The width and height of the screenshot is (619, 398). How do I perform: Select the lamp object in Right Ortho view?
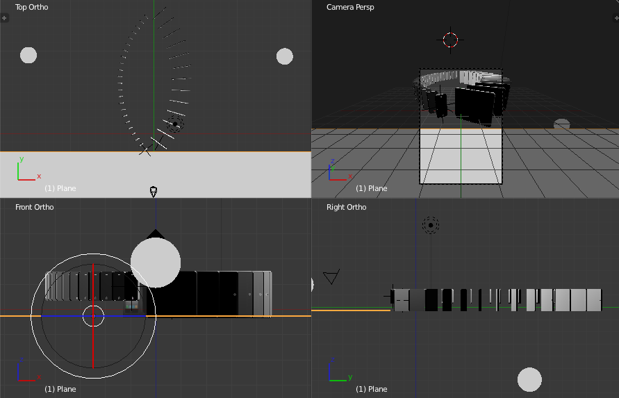(431, 225)
